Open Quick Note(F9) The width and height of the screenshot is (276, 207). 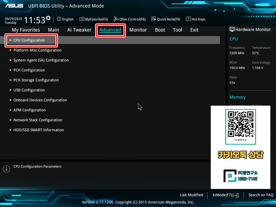[166, 19]
